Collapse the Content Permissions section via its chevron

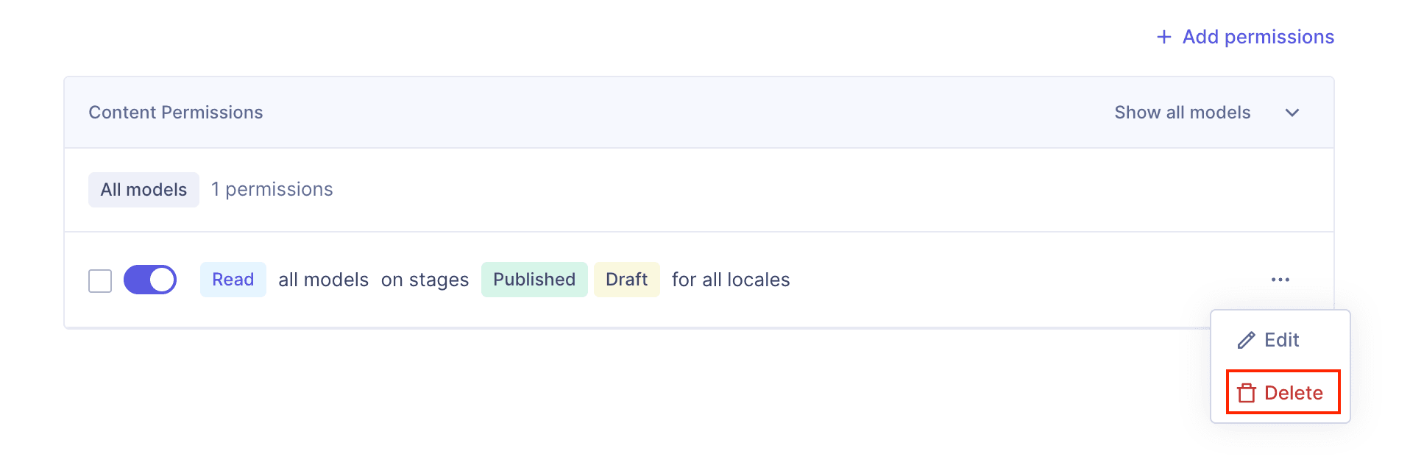1292,113
